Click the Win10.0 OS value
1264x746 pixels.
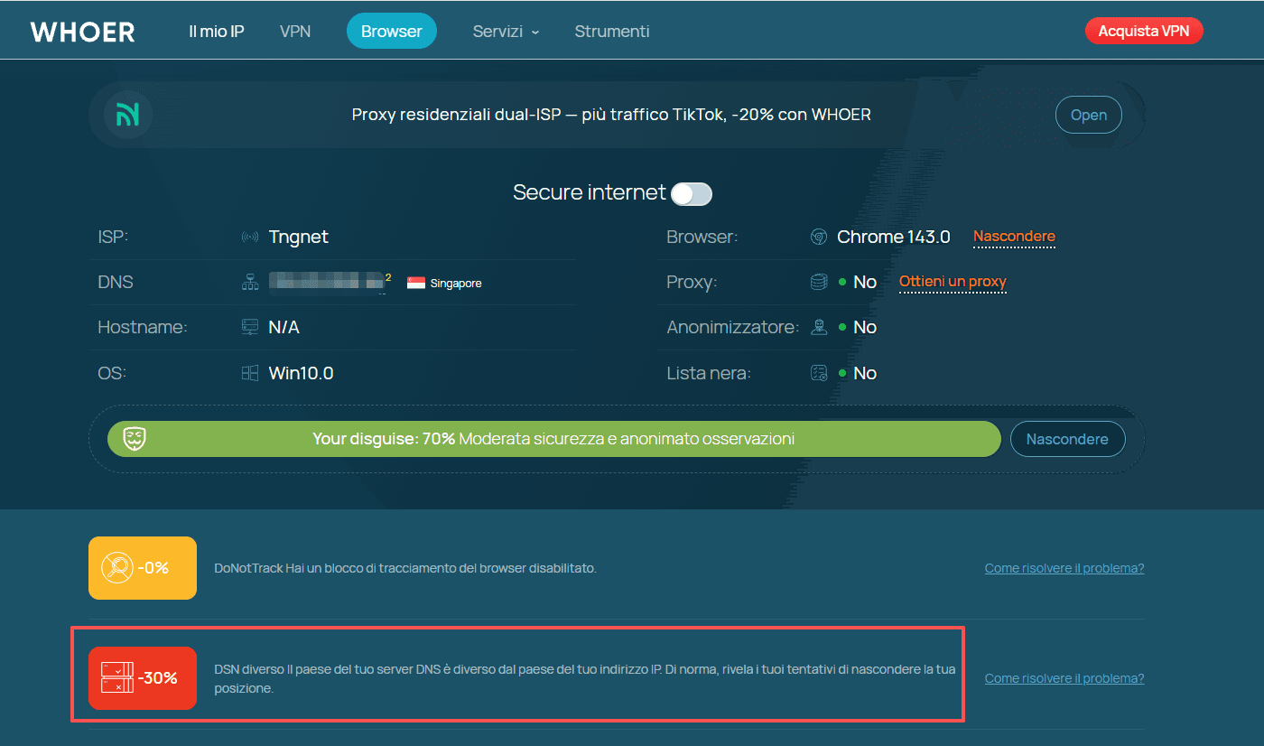point(302,373)
